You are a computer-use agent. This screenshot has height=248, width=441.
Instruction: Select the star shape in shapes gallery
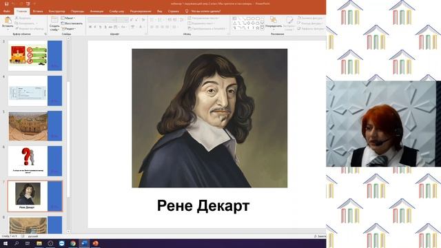(258, 28)
